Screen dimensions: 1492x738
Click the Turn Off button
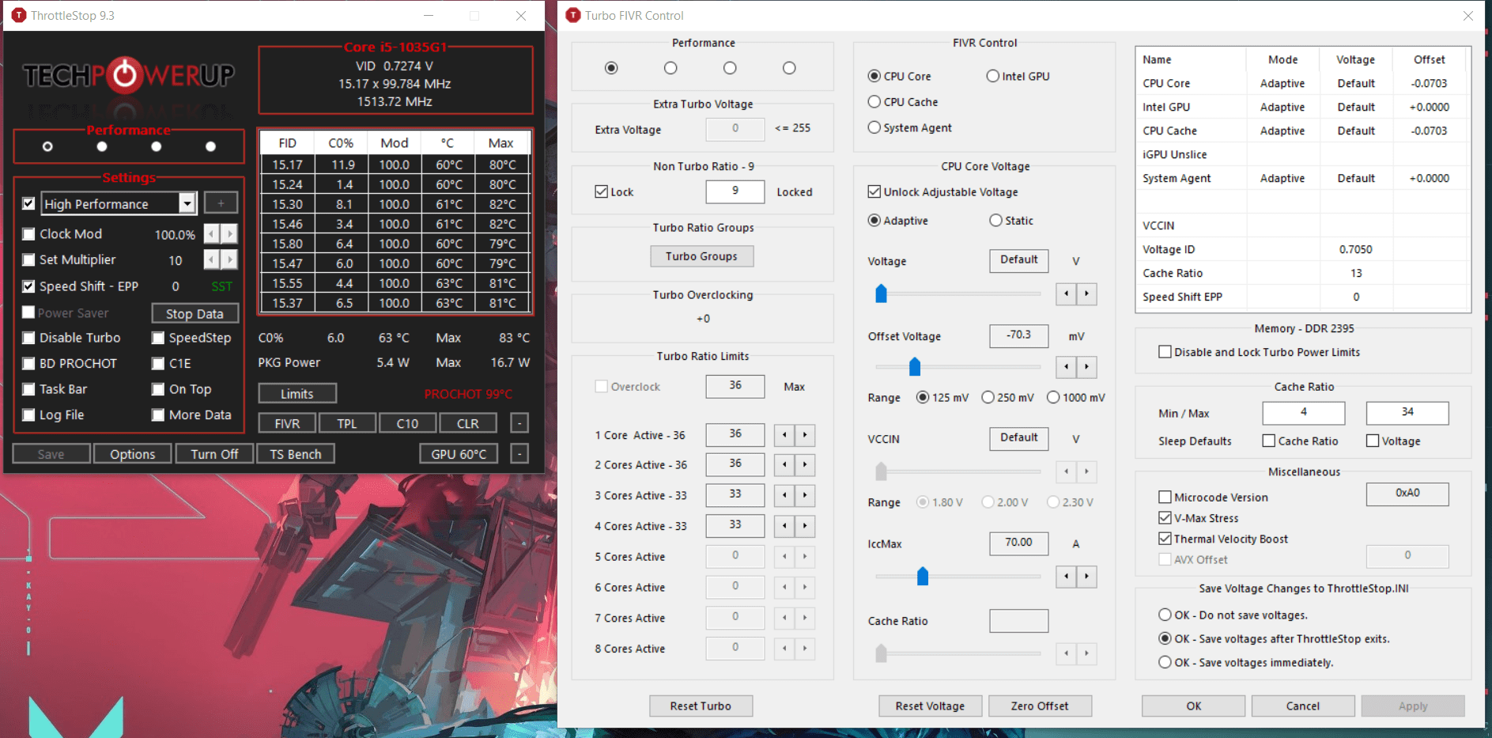coord(214,453)
